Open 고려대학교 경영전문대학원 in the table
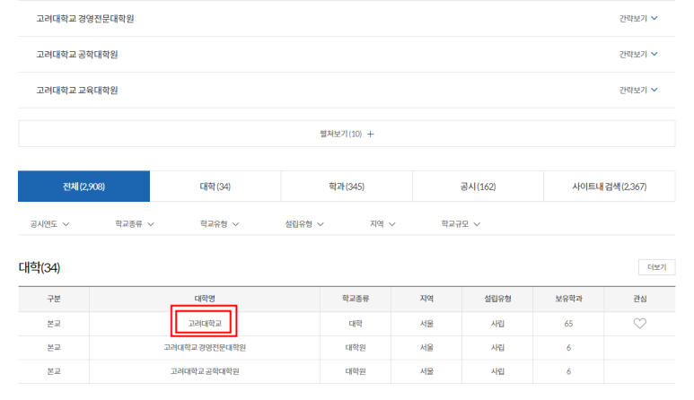Image resolution: width=694 pixels, height=400 pixels. pyautogui.click(x=205, y=347)
